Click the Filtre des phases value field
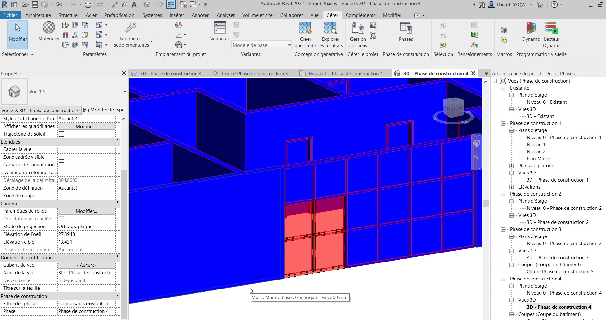 86,304
